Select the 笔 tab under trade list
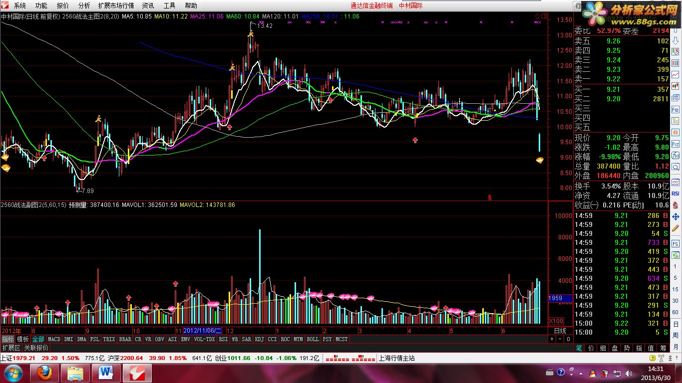This screenshot has height=383, width=682. coord(579,348)
